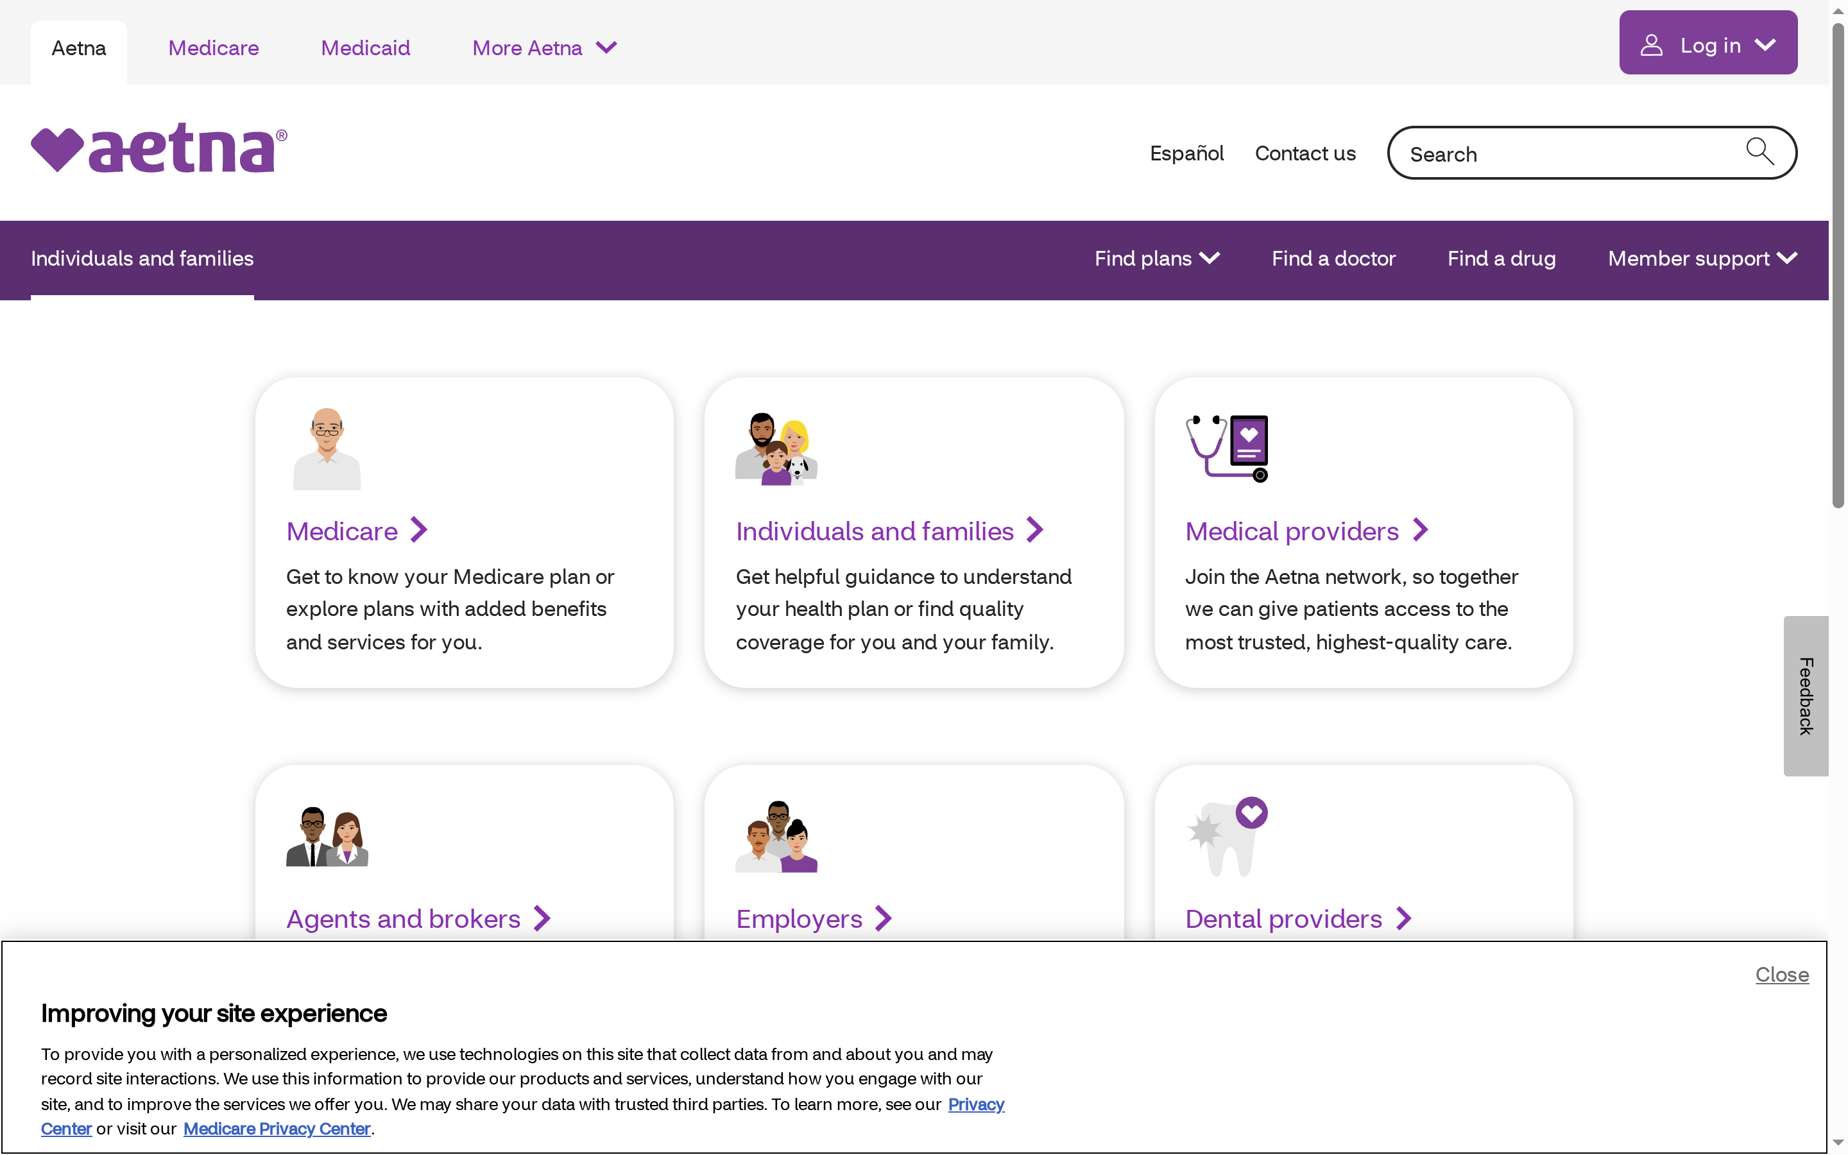
Task: Click the search magnifying glass icon
Action: click(1759, 151)
